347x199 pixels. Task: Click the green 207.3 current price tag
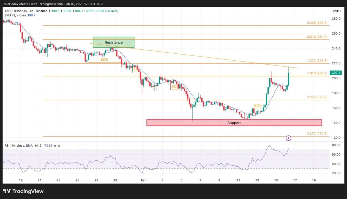[336, 73]
